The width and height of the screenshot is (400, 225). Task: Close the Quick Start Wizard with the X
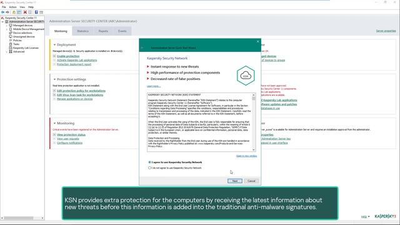tap(257, 42)
